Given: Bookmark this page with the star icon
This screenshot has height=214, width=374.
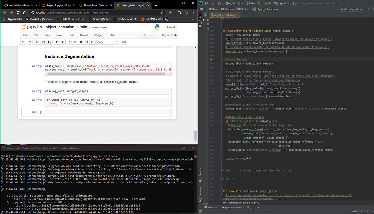Looking at the screenshot, I should click(162, 12).
